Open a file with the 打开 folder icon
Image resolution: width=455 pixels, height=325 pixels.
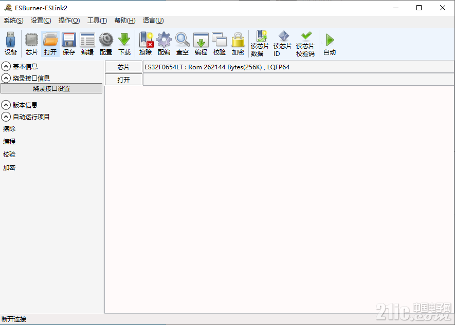pos(50,44)
